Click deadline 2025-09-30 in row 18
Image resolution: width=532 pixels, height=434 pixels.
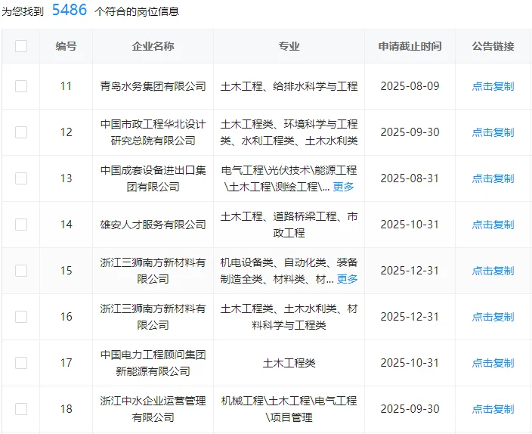click(x=410, y=410)
